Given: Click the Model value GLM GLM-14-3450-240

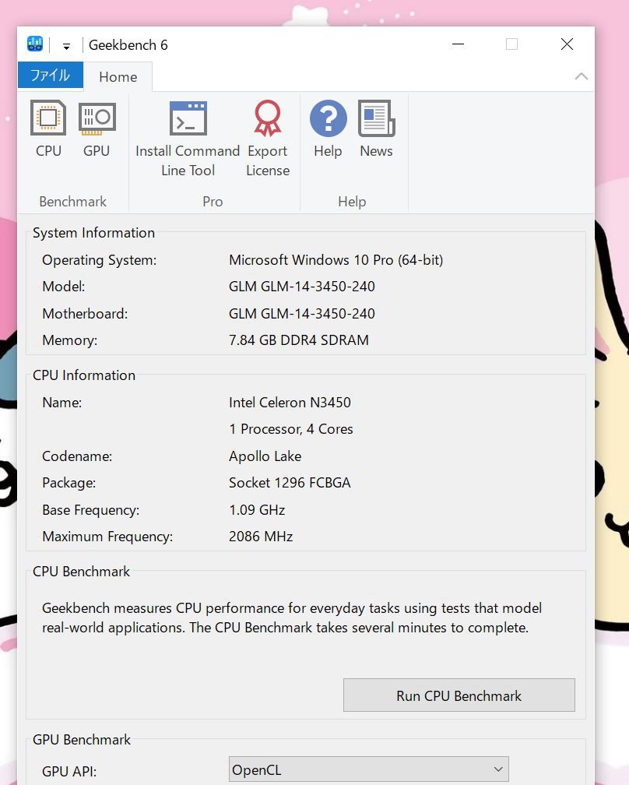Looking at the screenshot, I should (x=302, y=287).
